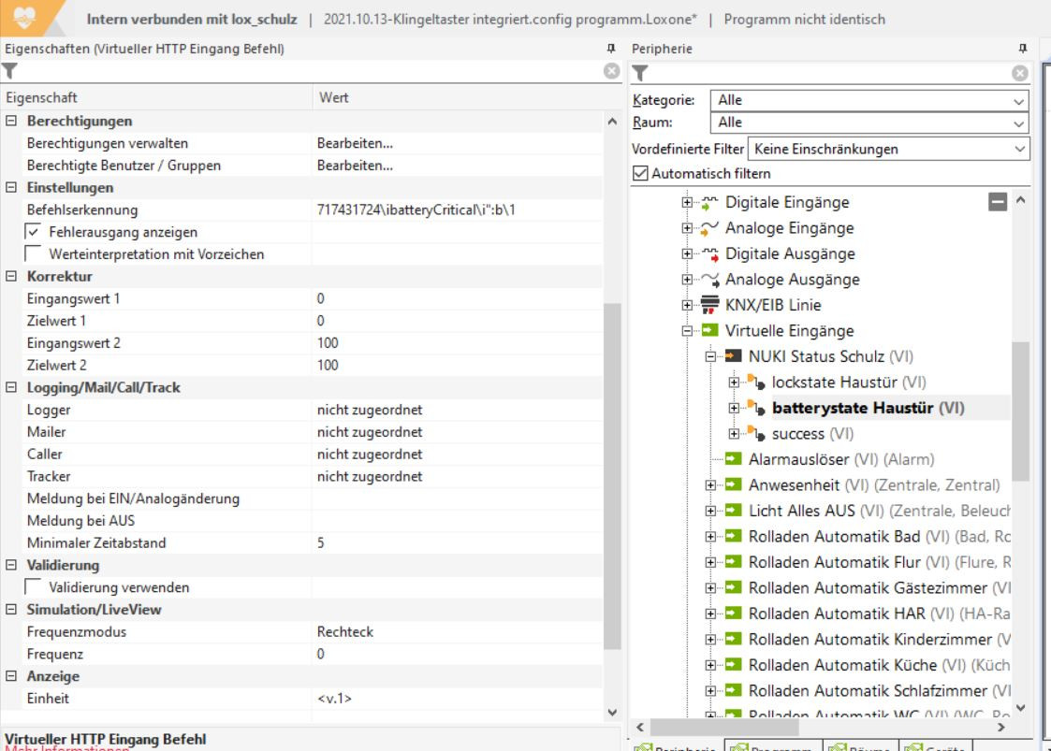
Task: Click the Befehlserkennung value field
Action: (459, 209)
